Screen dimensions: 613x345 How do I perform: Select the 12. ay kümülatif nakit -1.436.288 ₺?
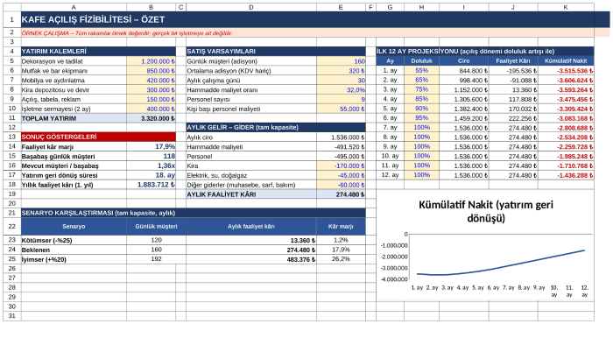566,175
